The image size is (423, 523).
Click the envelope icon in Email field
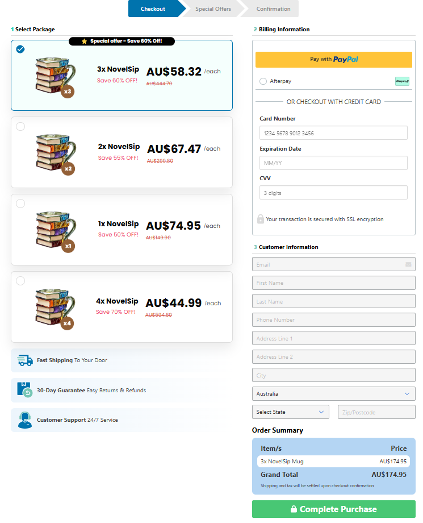(x=408, y=264)
